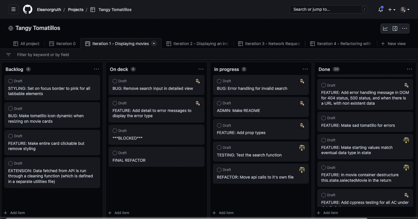The height and width of the screenshot is (219, 418).
Task: Open In progress column options menu
Action: coord(305,69)
